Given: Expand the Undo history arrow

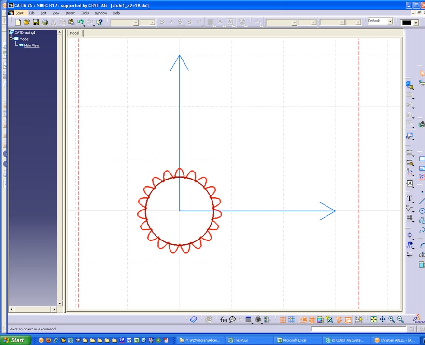Looking at the screenshot, I should click(x=85, y=26).
